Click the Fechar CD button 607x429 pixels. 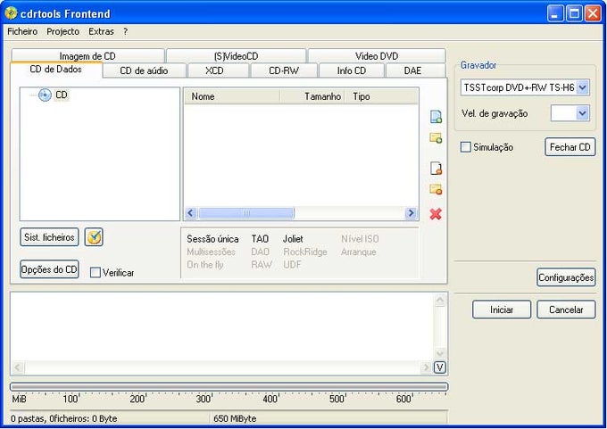(x=570, y=147)
